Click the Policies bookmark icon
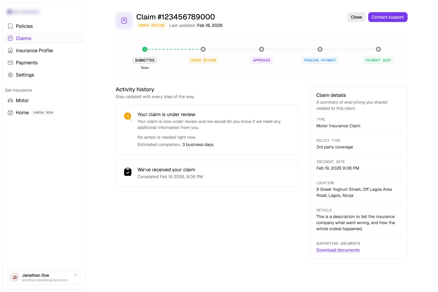Screen dimensions: 438x292 coord(10,26)
